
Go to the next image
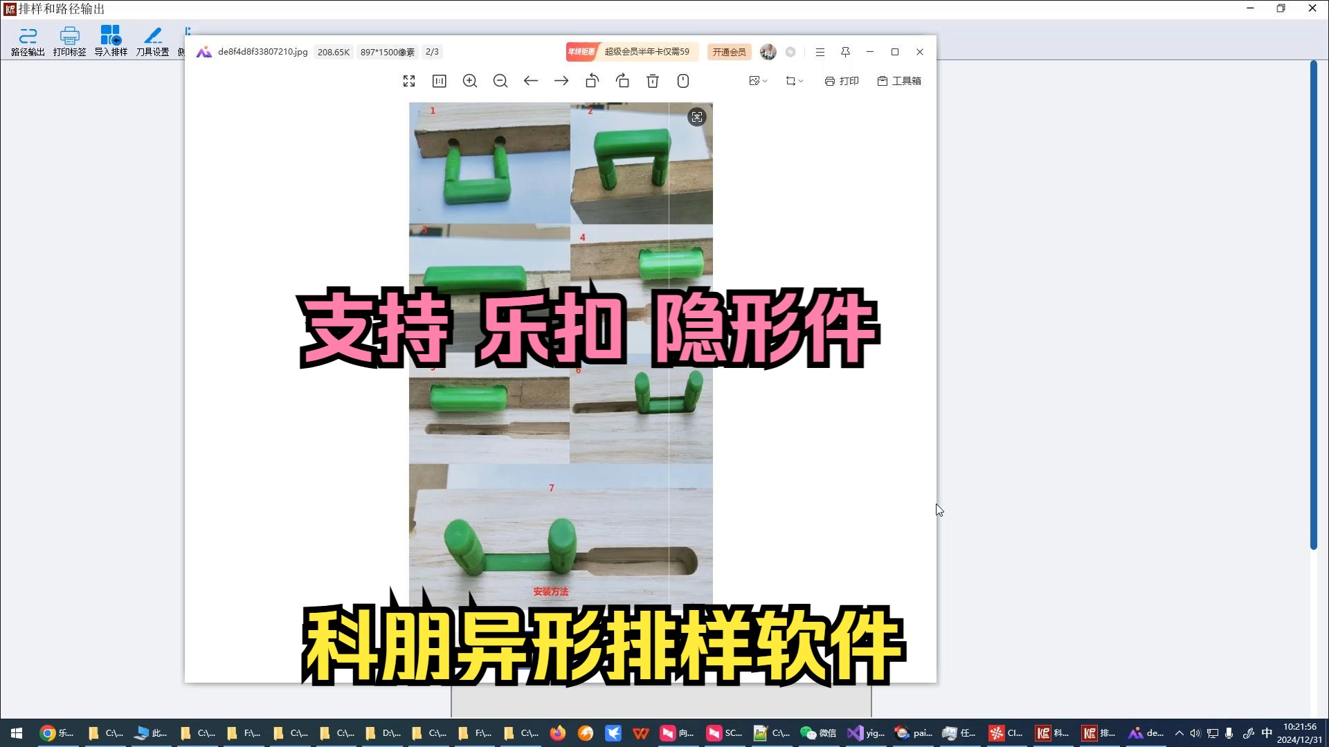tap(561, 81)
